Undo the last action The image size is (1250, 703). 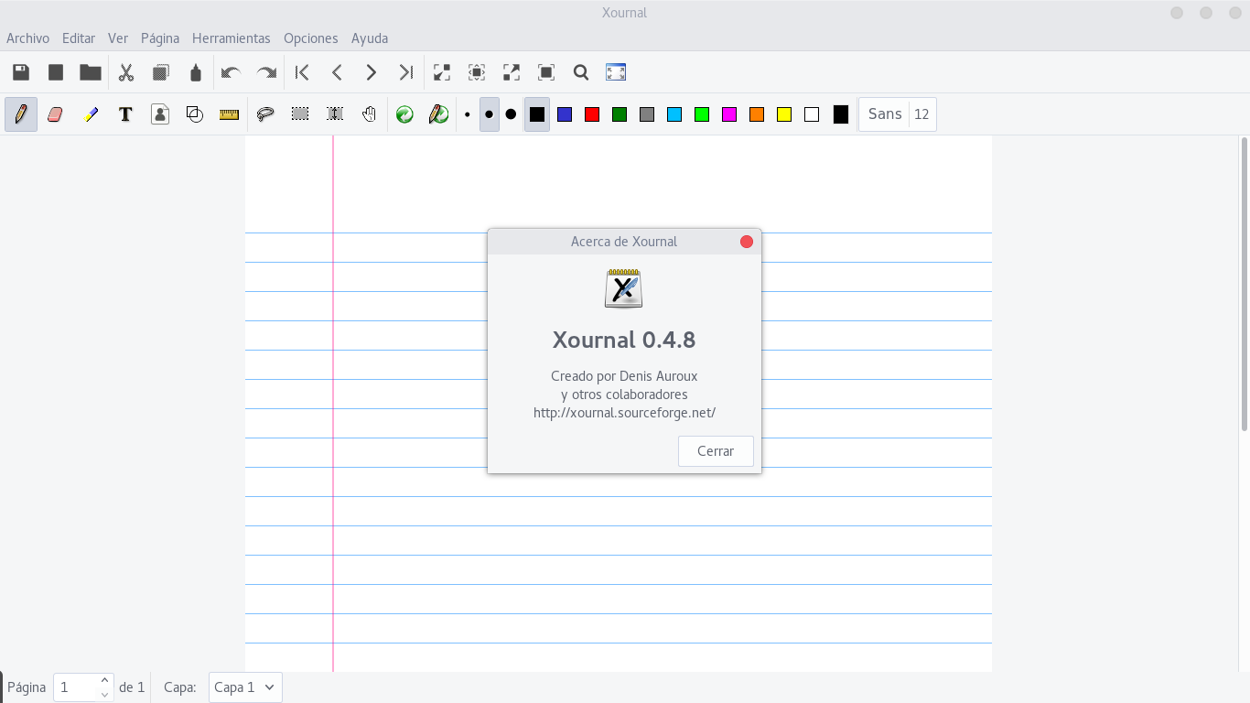click(231, 72)
